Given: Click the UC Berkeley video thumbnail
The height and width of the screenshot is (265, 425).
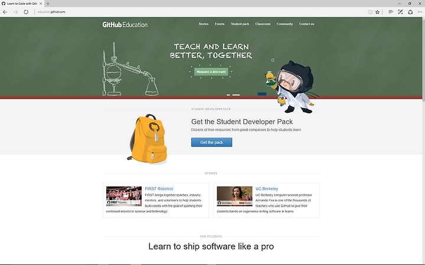Looking at the screenshot, I should [x=234, y=196].
